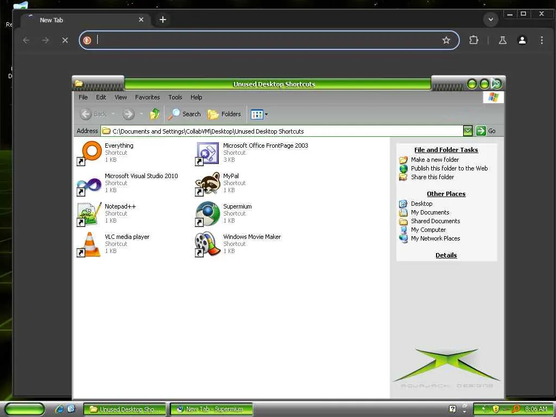Screen dimensions: 556x417
Task: Click Make a new folder
Action: 435,160
